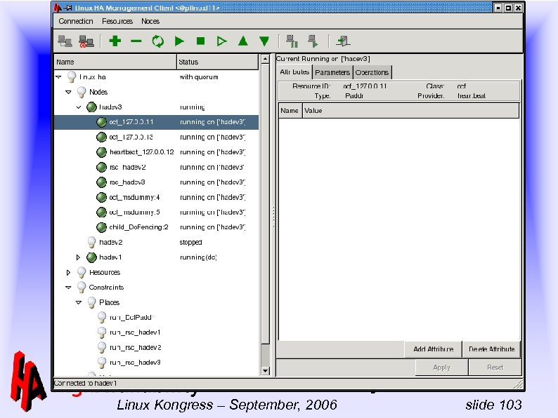Click the Reset button

495,368
